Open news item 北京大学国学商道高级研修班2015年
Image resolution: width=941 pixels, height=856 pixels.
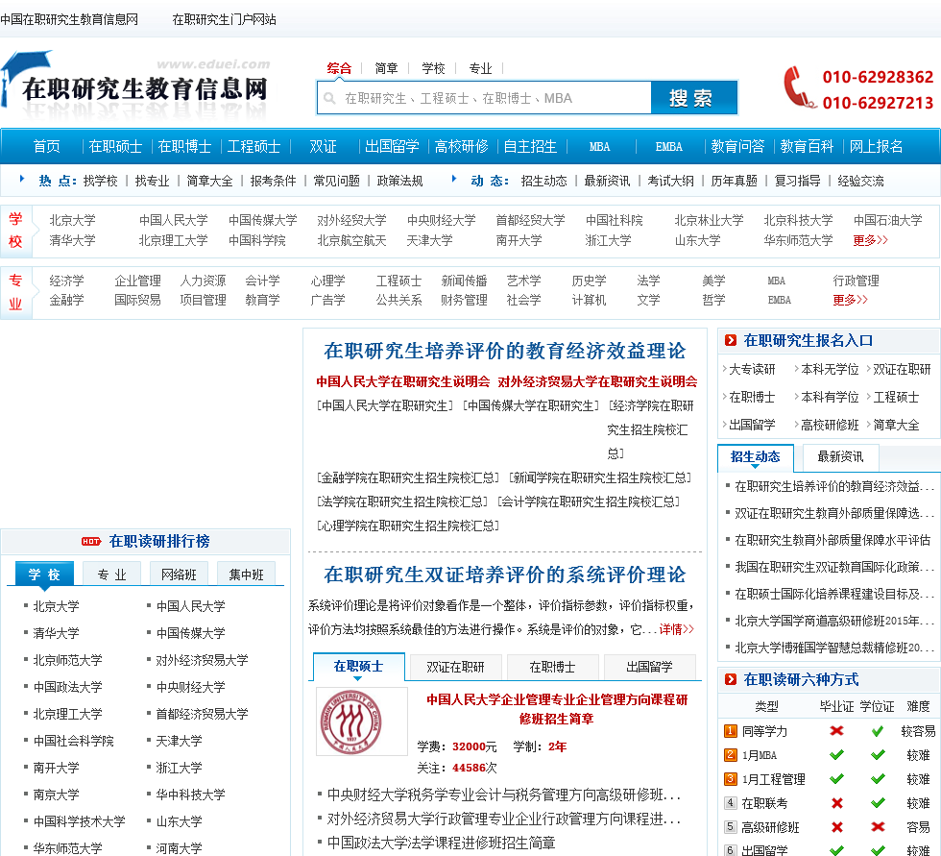tap(834, 621)
